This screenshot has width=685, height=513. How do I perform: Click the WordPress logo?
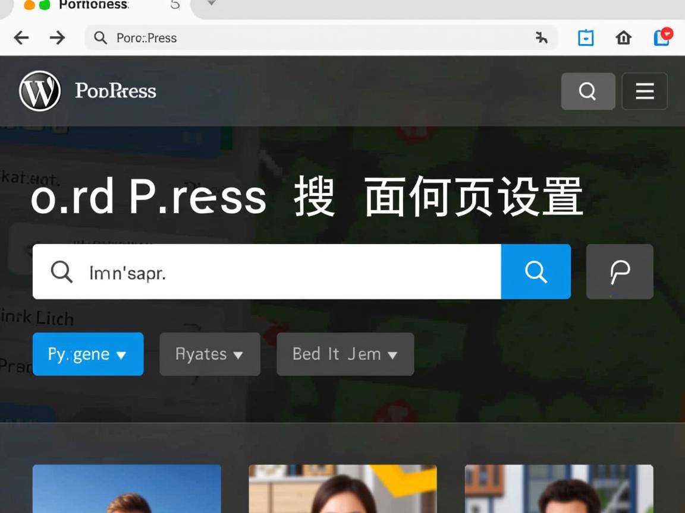tap(39, 91)
